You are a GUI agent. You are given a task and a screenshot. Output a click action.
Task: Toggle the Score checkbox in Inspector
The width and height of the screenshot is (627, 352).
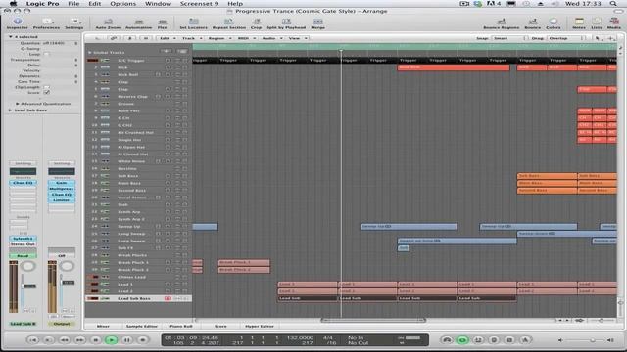pos(46,92)
